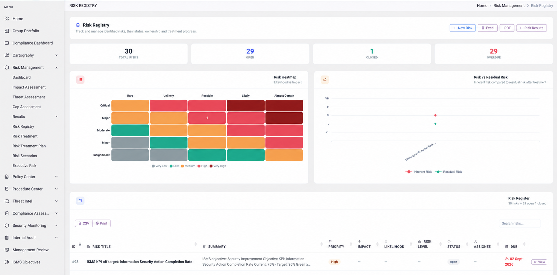This screenshot has width=557, height=275.
Task: Open the Impact Assessment submenu item
Action: [29, 87]
